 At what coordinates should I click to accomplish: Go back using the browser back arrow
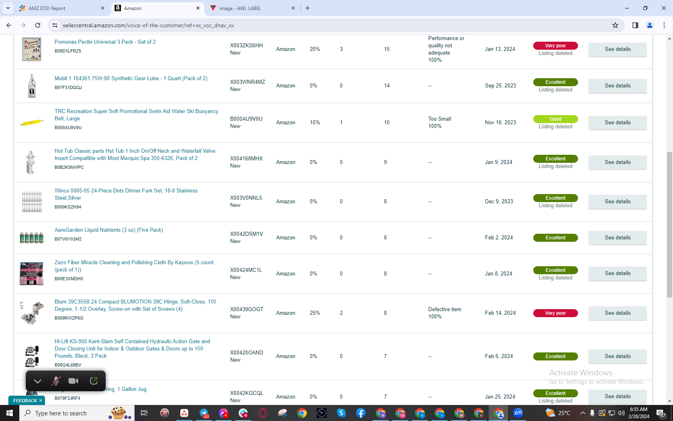tap(9, 25)
